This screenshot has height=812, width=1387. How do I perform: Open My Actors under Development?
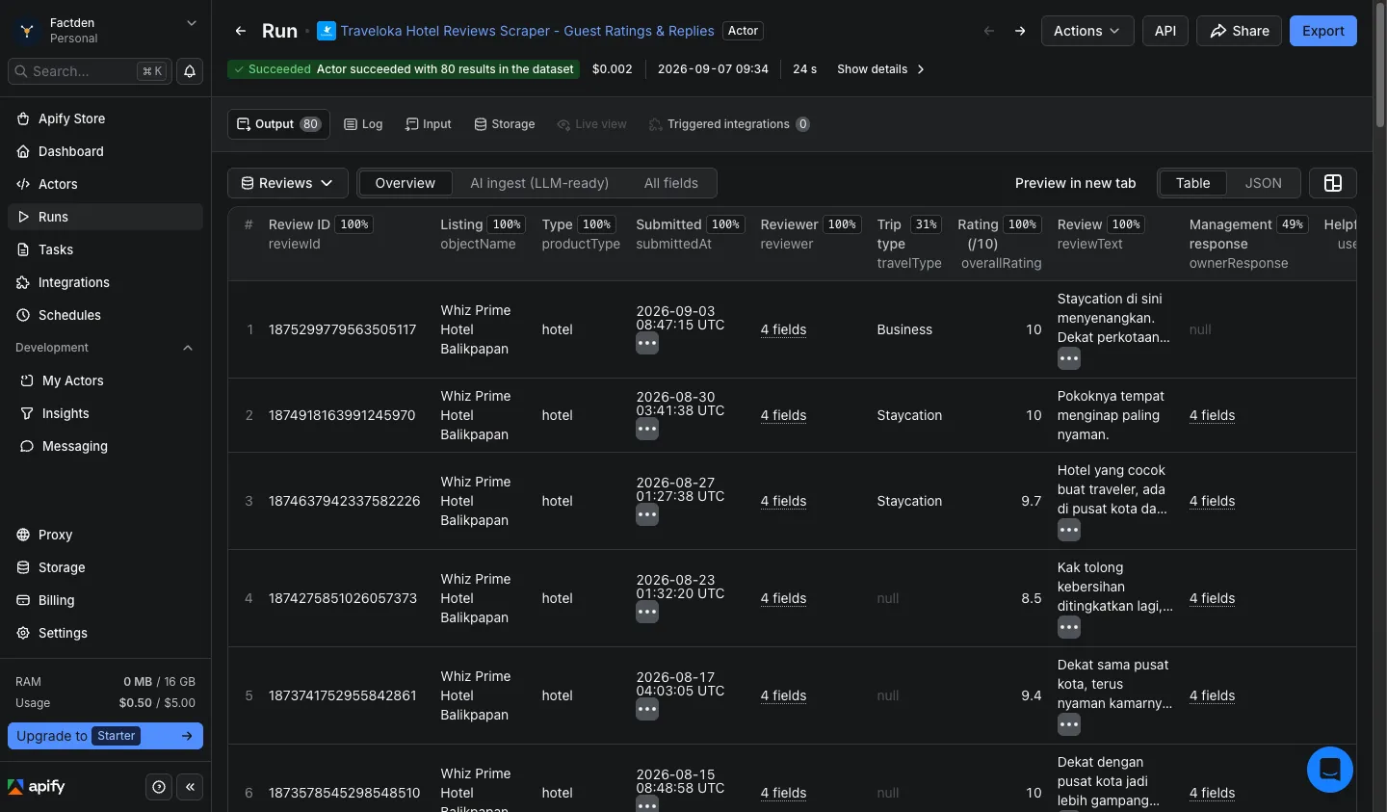tap(105, 380)
